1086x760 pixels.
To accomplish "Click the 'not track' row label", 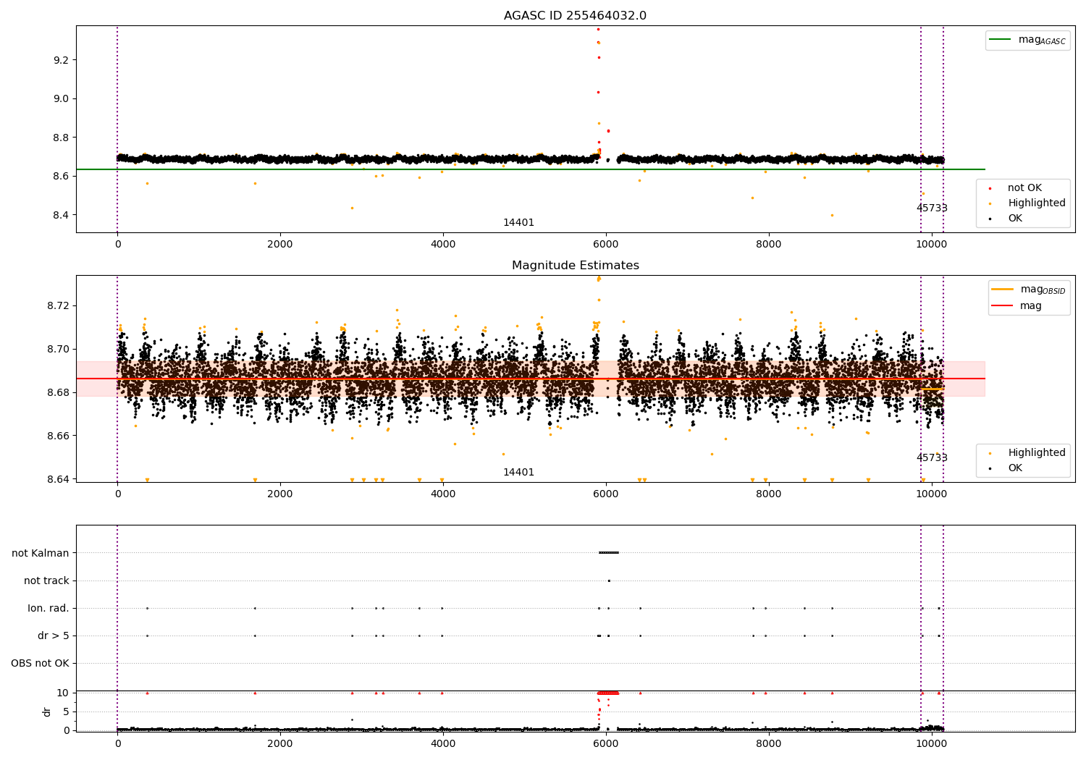I will point(46,580).
